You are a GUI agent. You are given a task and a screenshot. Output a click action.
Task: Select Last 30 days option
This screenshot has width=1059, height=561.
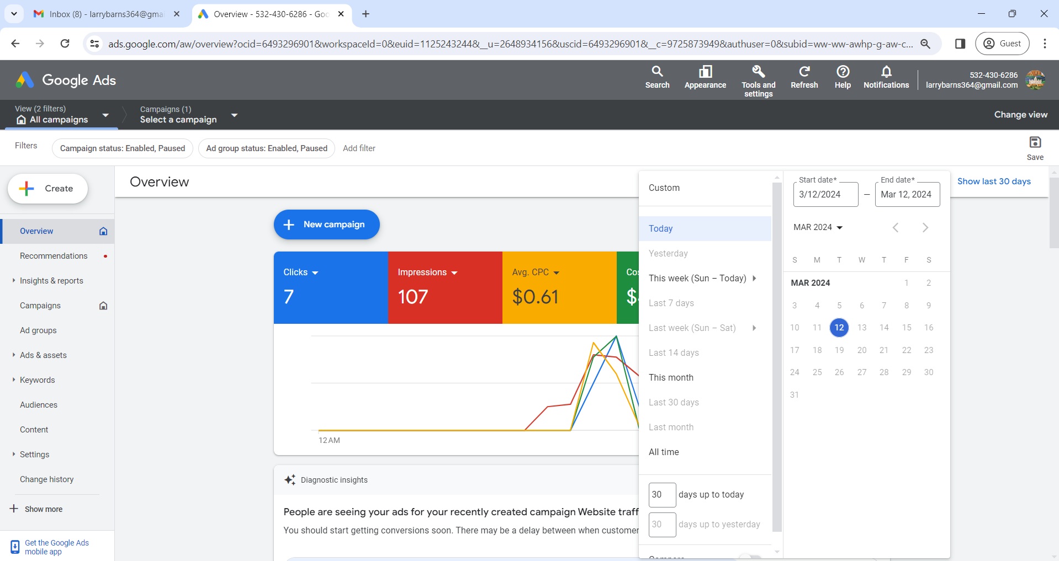[x=705, y=402]
